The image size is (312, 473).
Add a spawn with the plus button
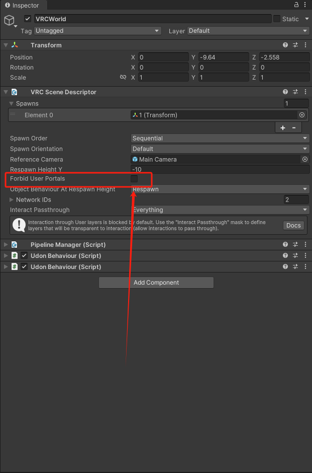point(283,128)
